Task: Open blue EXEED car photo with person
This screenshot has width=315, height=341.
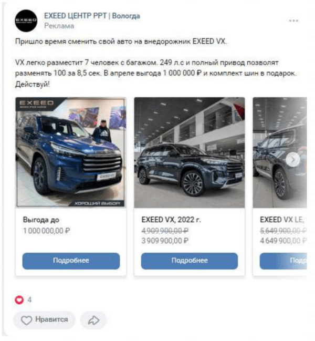Action: click(71, 152)
